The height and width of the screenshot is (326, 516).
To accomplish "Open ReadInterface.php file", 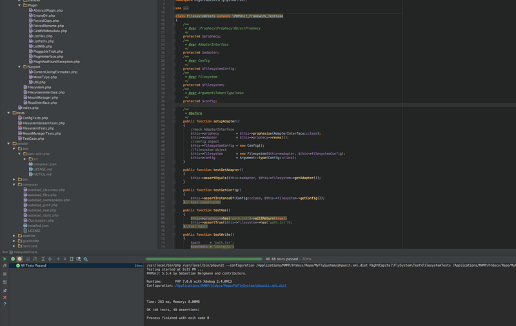I will click(40, 102).
